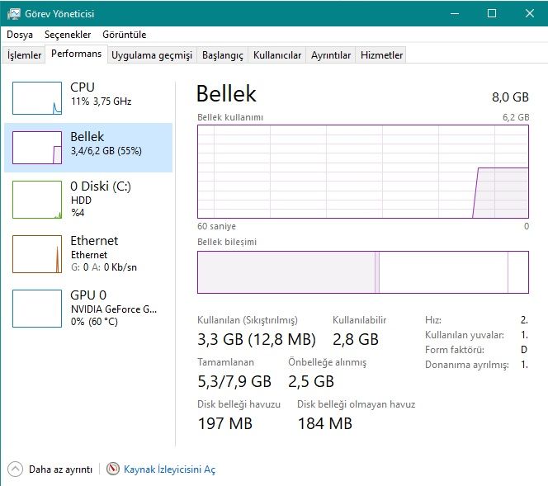The image size is (548, 486).
Task: Select the GPU 0 graph thumbnail
Action: [37, 309]
